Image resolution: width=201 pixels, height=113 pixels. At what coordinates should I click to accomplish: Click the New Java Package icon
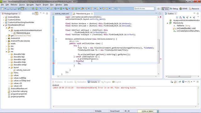pyautogui.click(x=73, y=8)
